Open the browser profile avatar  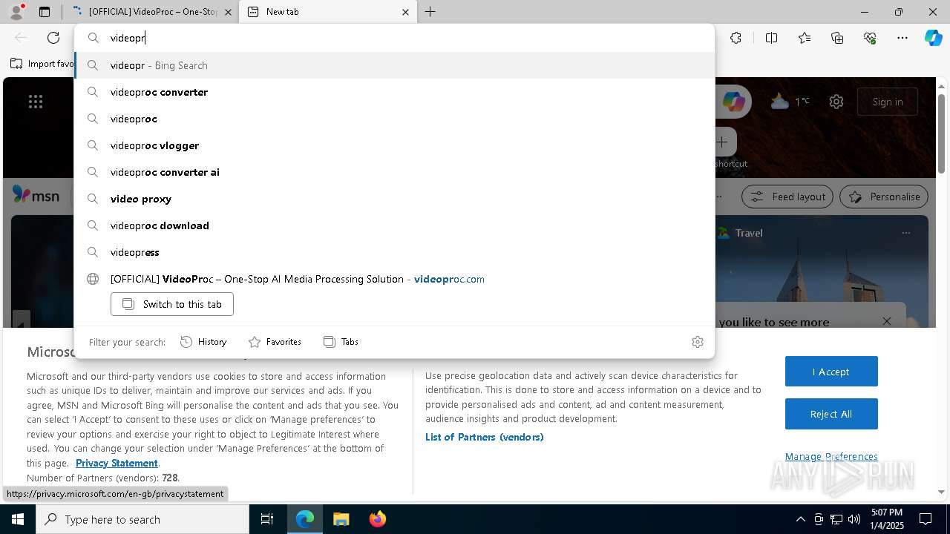pyautogui.click(x=16, y=11)
